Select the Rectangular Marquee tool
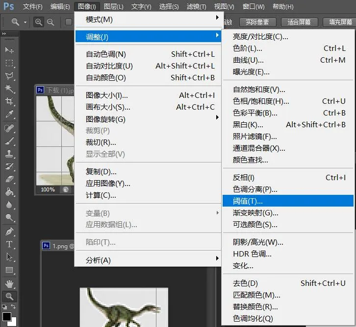The height and width of the screenshot is (327, 356). pyautogui.click(x=9, y=63)
